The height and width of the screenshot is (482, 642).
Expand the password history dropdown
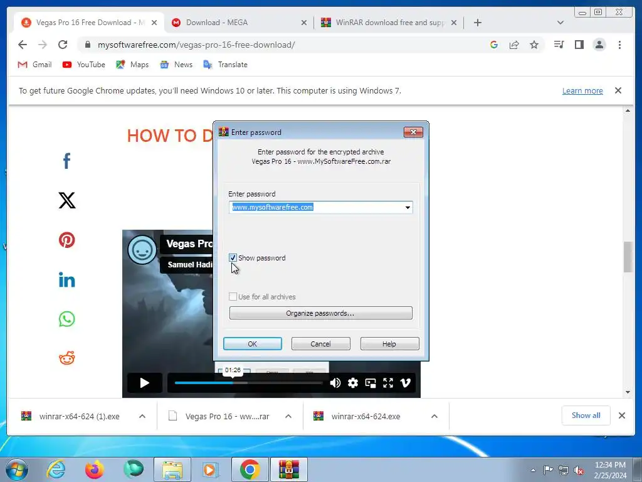pyautogui.click(x=408, y=207)
